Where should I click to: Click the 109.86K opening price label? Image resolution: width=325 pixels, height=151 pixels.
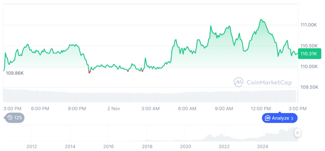[x=15, y=73]
